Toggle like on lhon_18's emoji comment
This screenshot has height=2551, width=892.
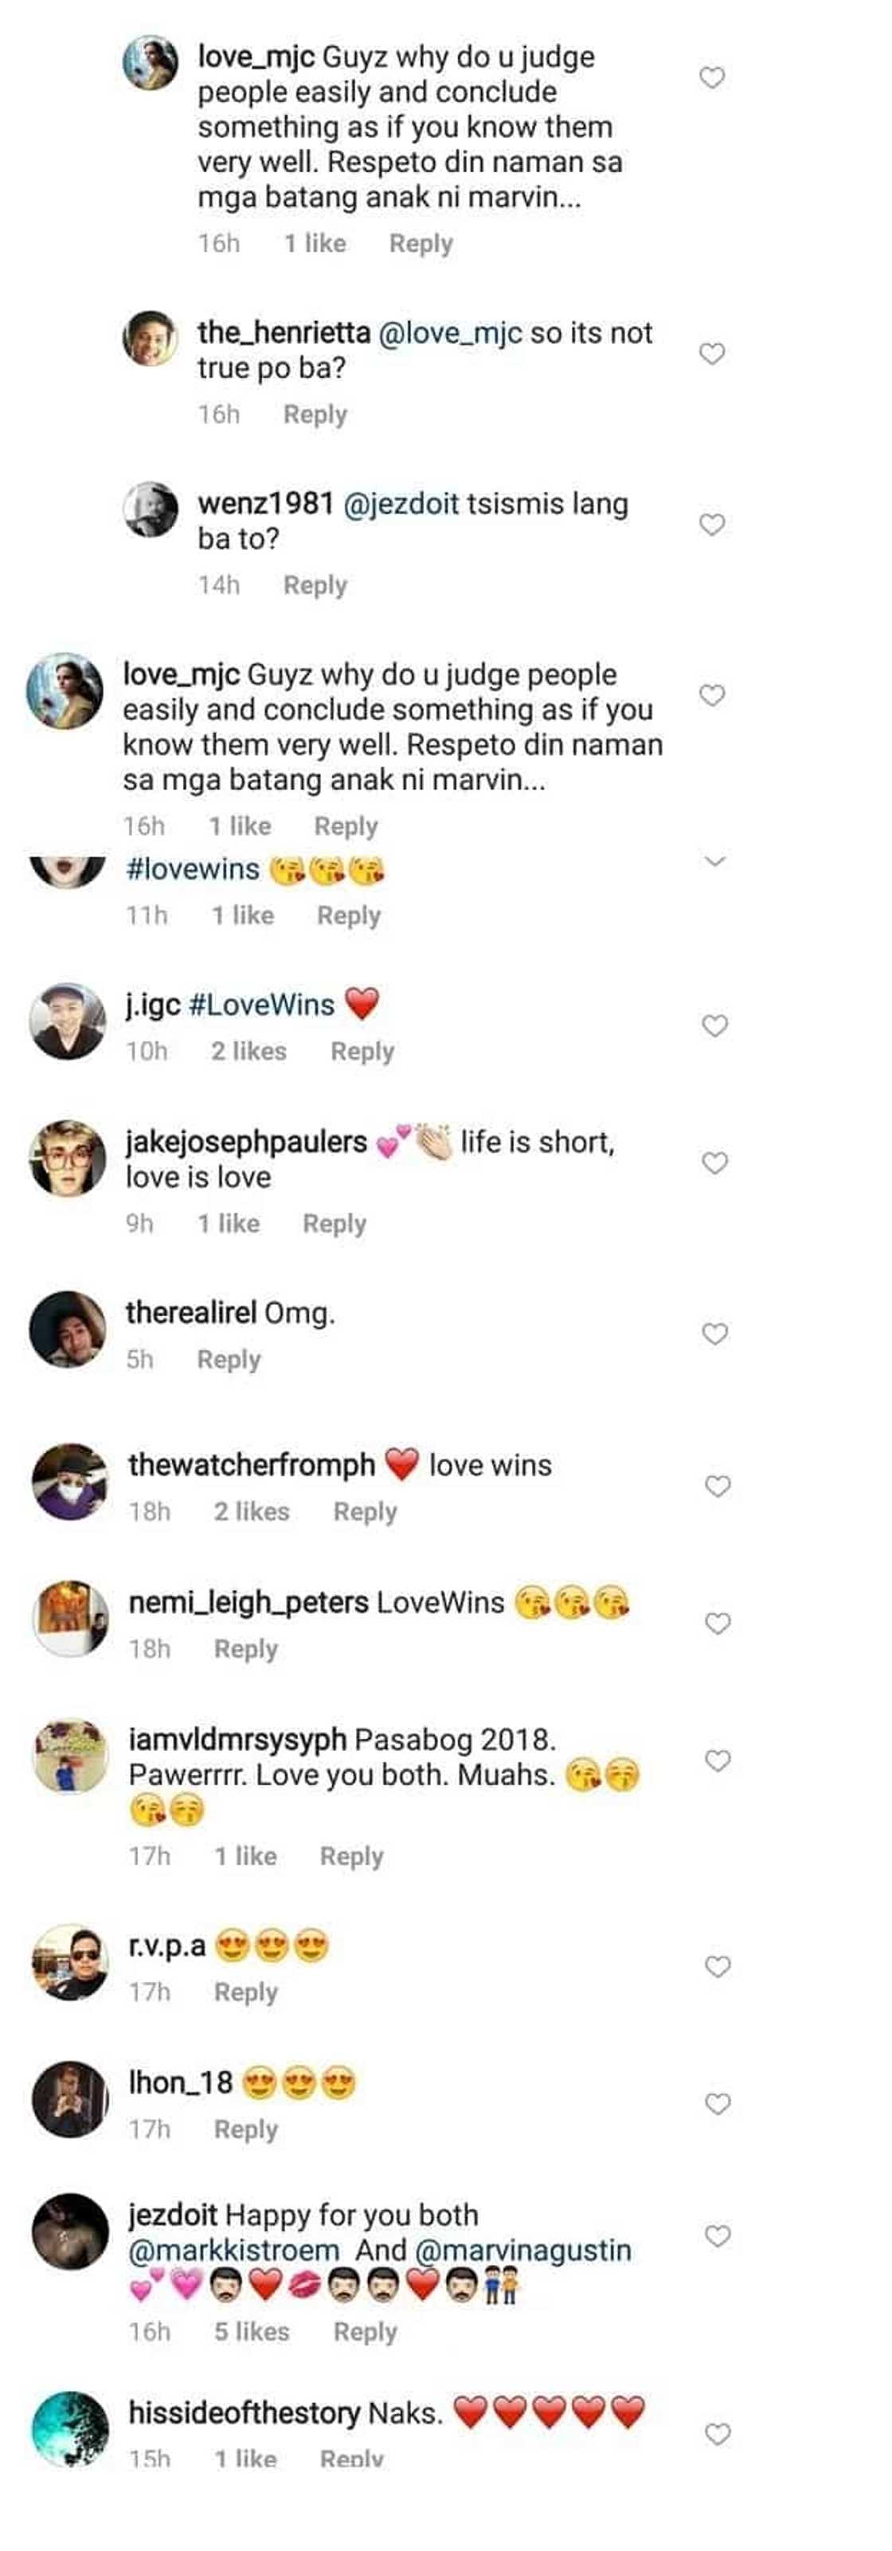pyautogui.click(x=717, y=2102)
